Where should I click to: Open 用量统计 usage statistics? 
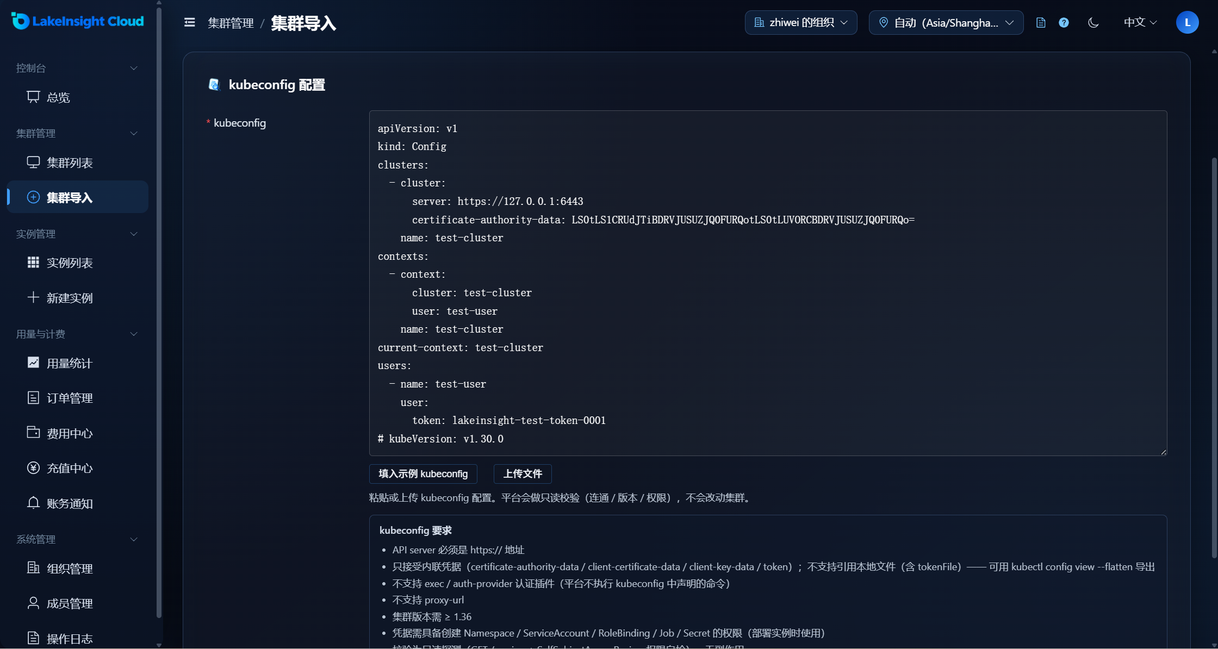click(x=77, y=363)
